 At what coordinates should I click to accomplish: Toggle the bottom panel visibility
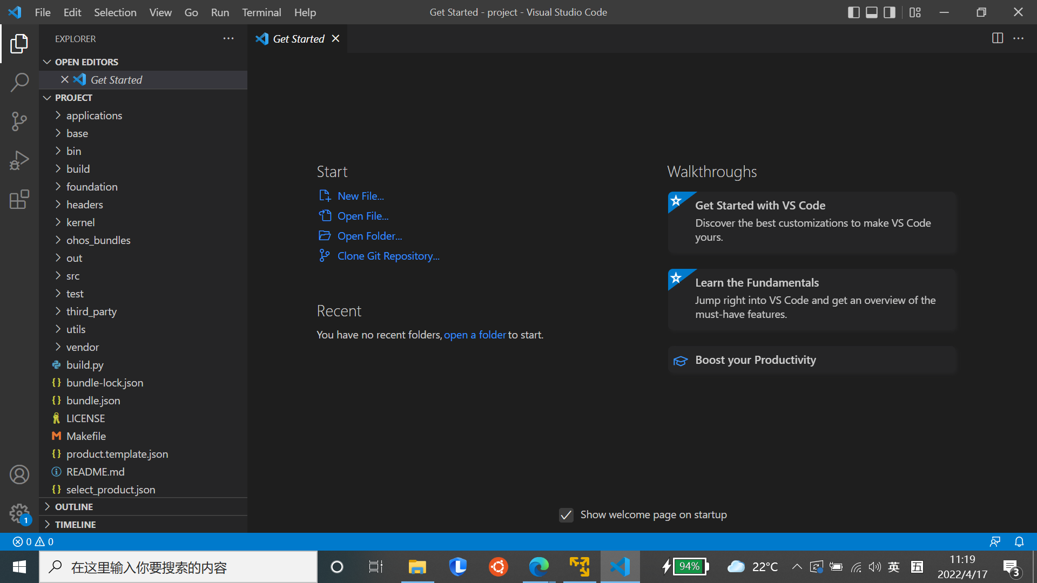coord(871,12)
